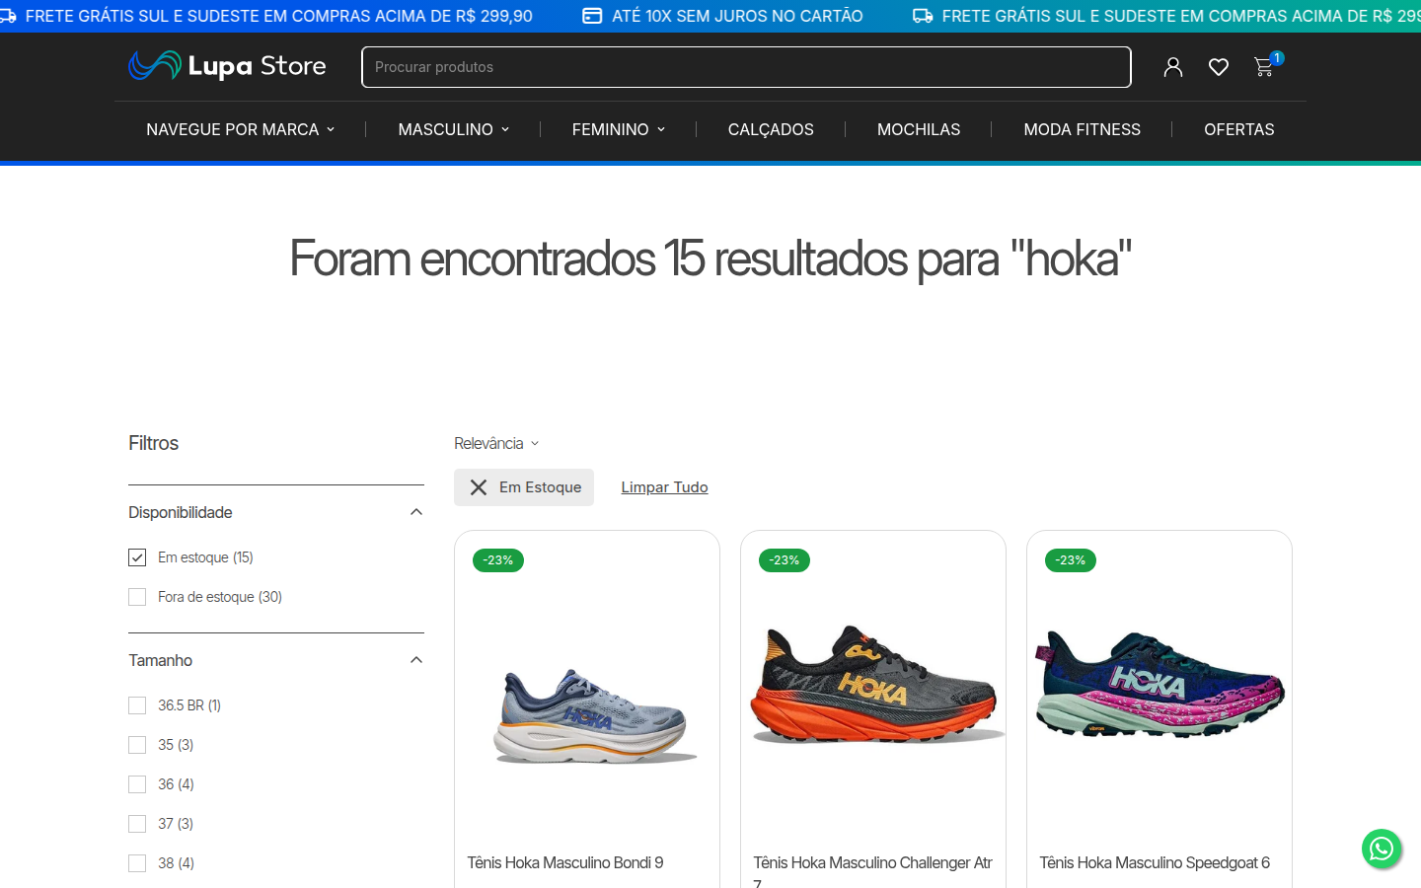This screenshot has height=888, width=1421.
Task: Check size 36.5 BR filter
Action: tap(137, 705)
